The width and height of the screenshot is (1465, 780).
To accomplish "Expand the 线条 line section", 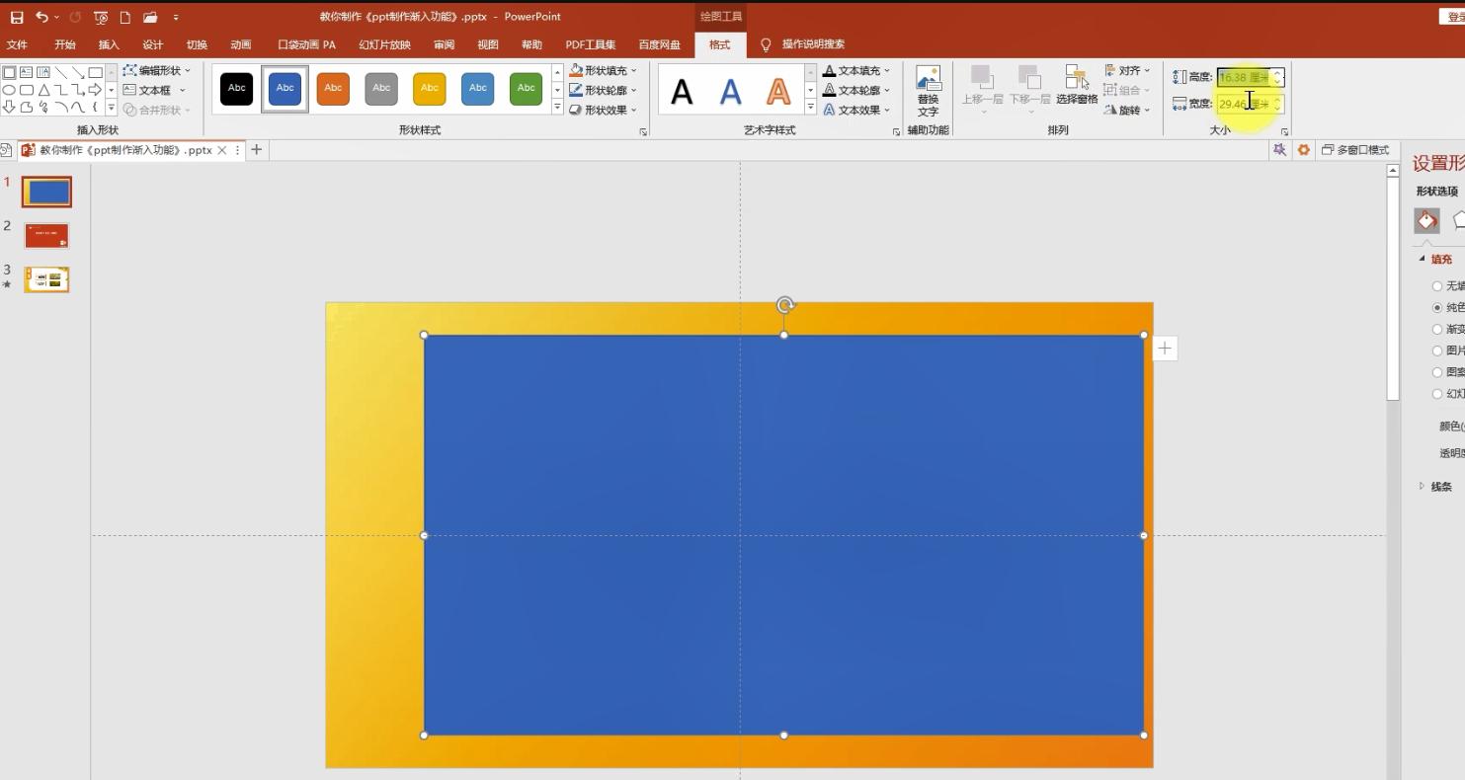I will click(1436, 487).
